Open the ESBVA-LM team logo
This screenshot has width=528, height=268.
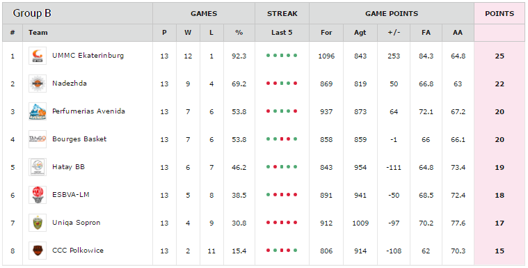[x=38, y=195]
